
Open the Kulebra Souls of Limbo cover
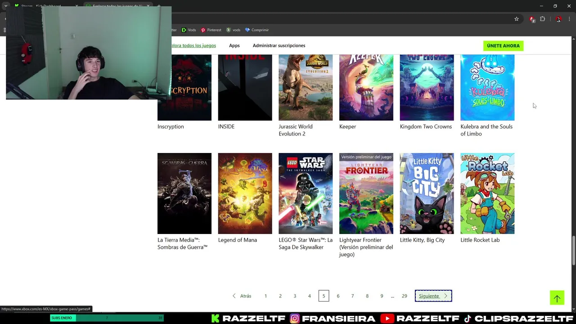point(487,87)
